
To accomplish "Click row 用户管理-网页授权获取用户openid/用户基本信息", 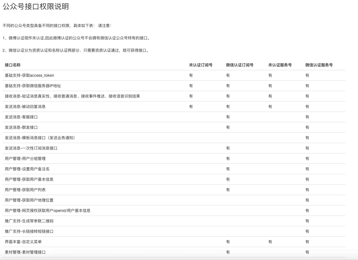I will 174,211.
